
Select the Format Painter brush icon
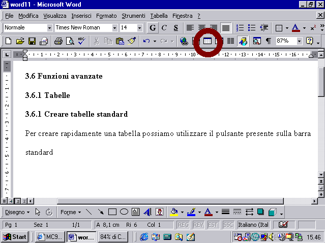132,41
